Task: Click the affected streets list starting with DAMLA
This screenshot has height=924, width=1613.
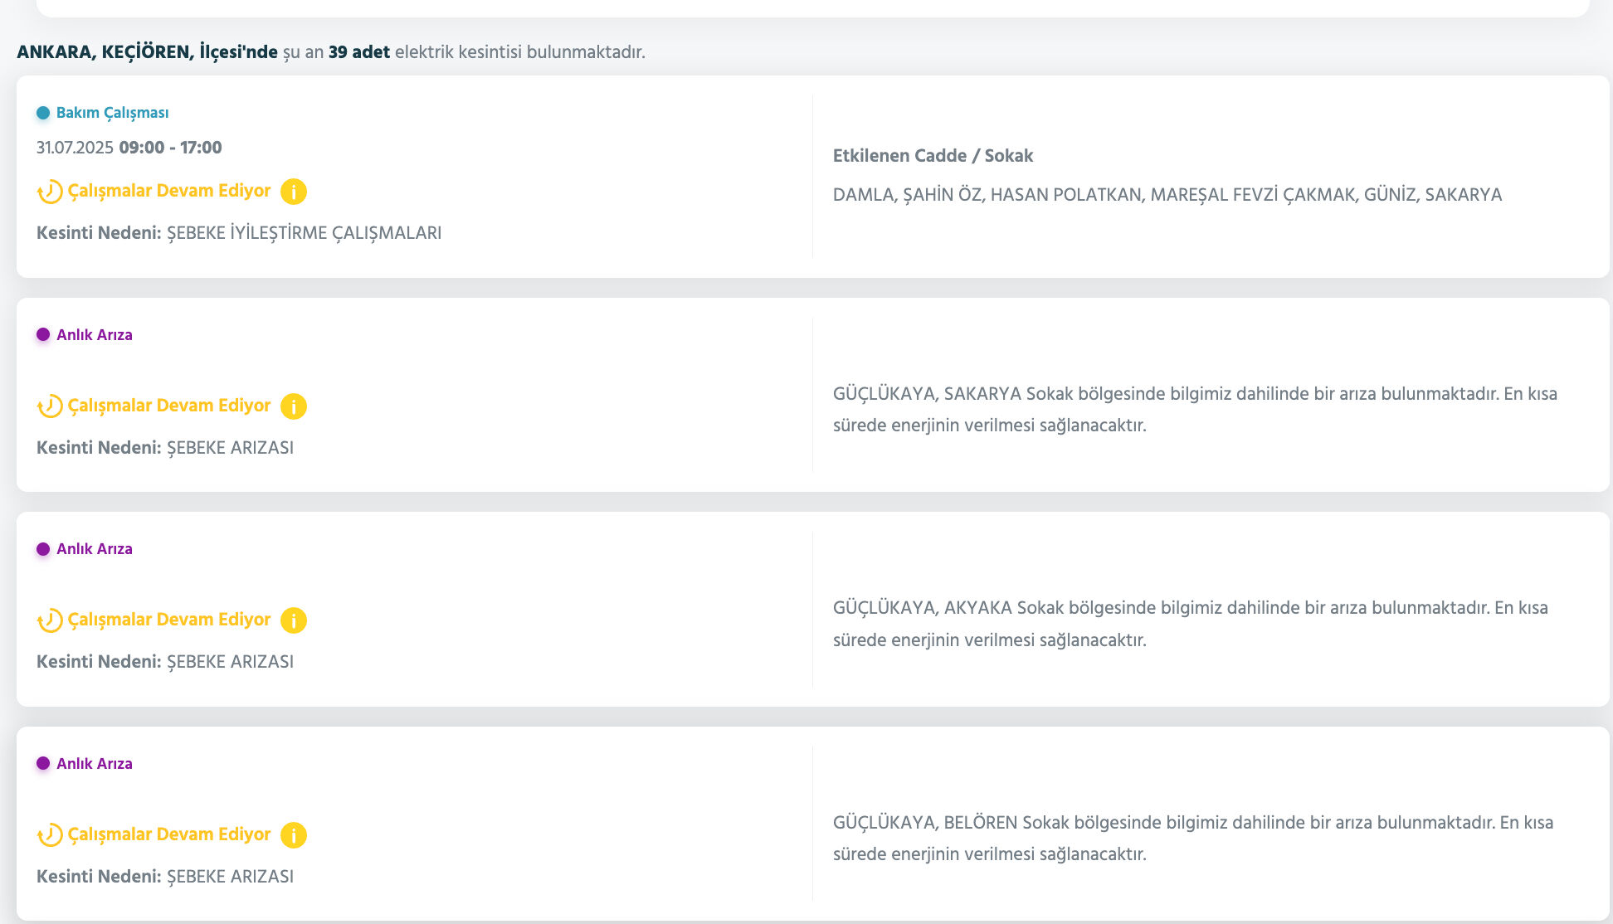Action: point(1167,195)
